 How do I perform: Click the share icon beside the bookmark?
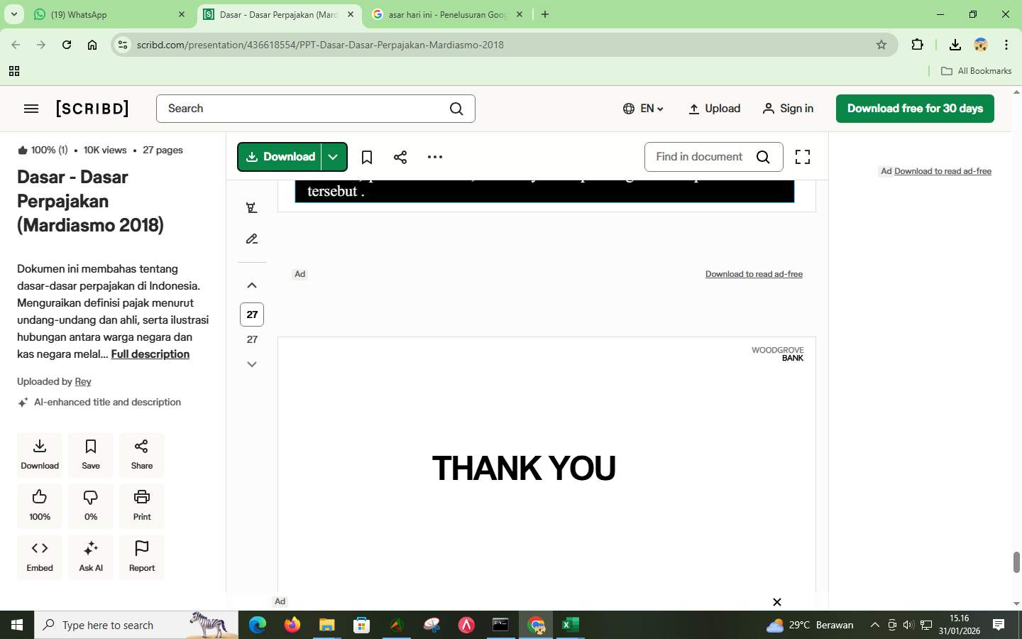[400, 157]
